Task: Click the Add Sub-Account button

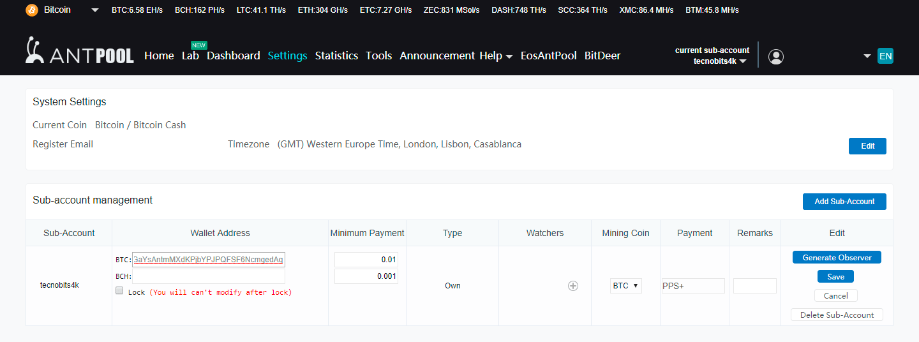Action: tap(844, 202)
